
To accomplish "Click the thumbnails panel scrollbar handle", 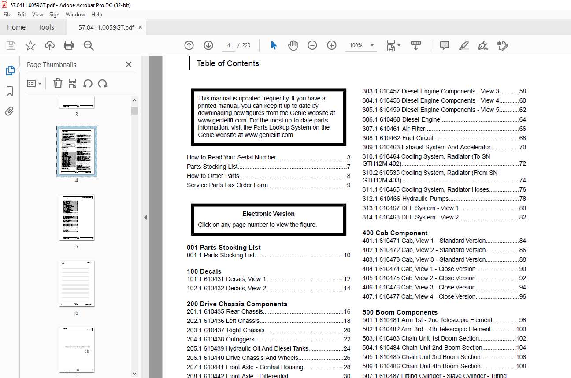I will (x=135, y=111).
